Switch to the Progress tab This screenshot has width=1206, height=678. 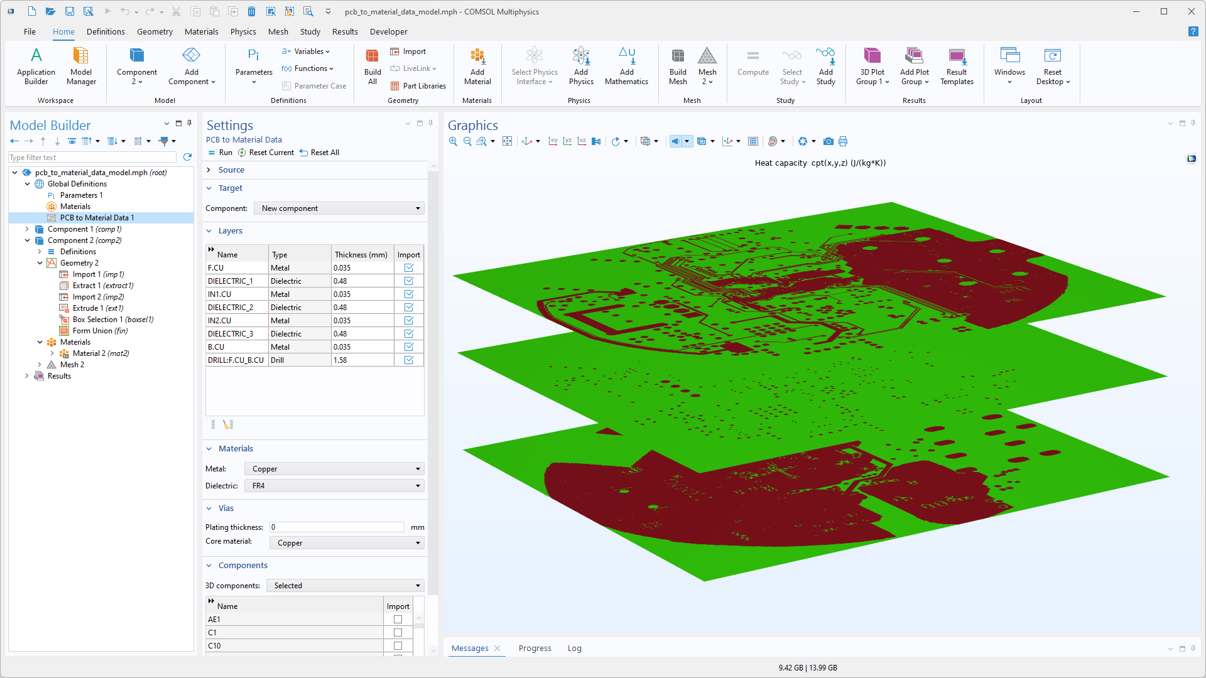(535, 648)
